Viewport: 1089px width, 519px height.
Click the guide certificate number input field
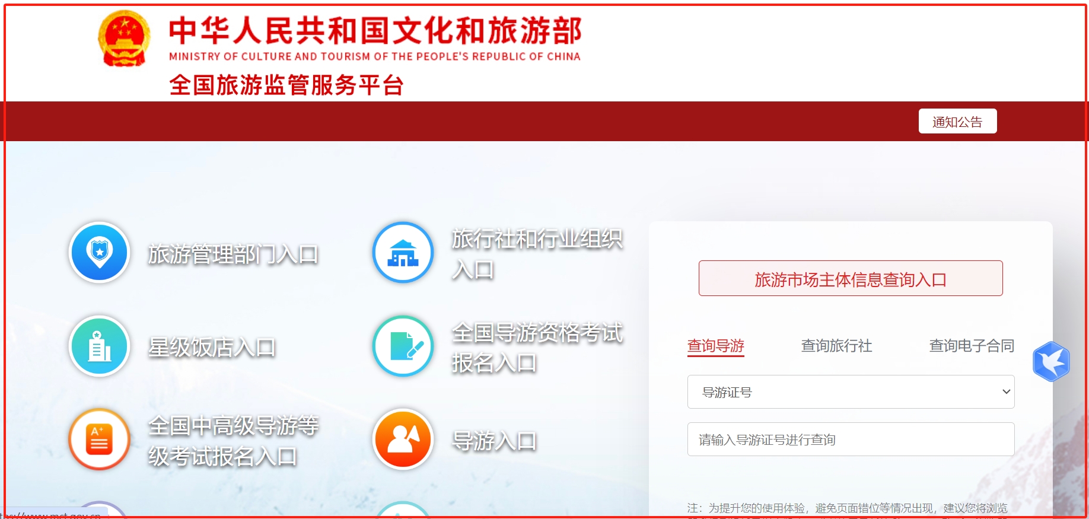[x=851, y=440]
